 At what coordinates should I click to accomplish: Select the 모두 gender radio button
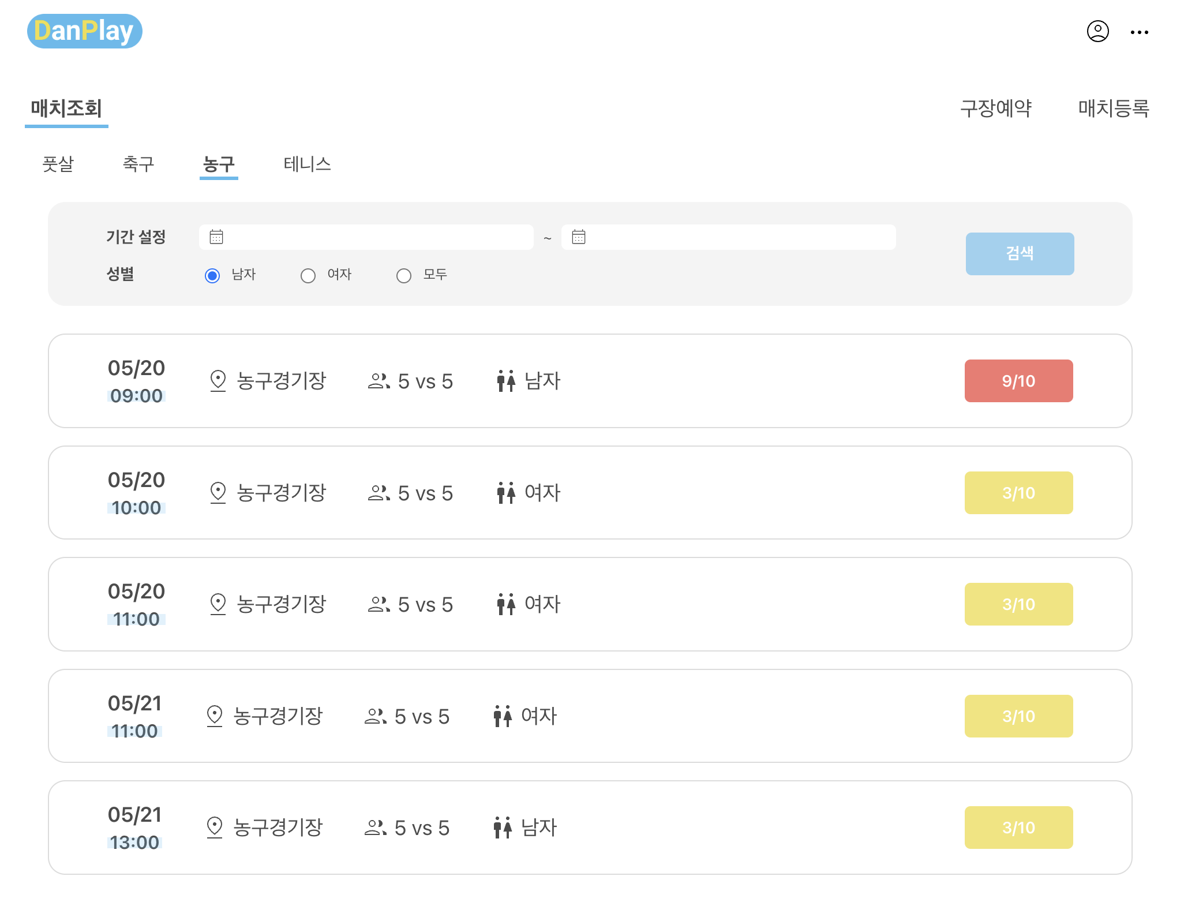[x=404, y=276]
